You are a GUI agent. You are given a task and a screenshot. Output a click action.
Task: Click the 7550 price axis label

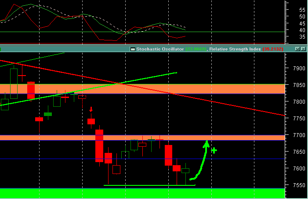tap(299, 185)
